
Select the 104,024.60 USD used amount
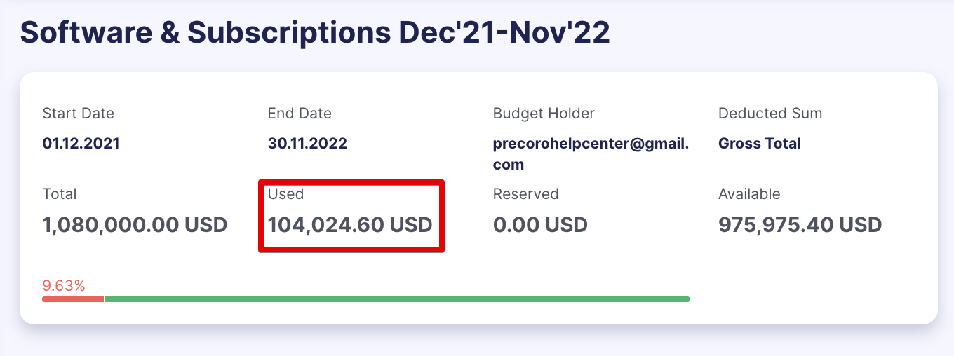tap(350, 225)
